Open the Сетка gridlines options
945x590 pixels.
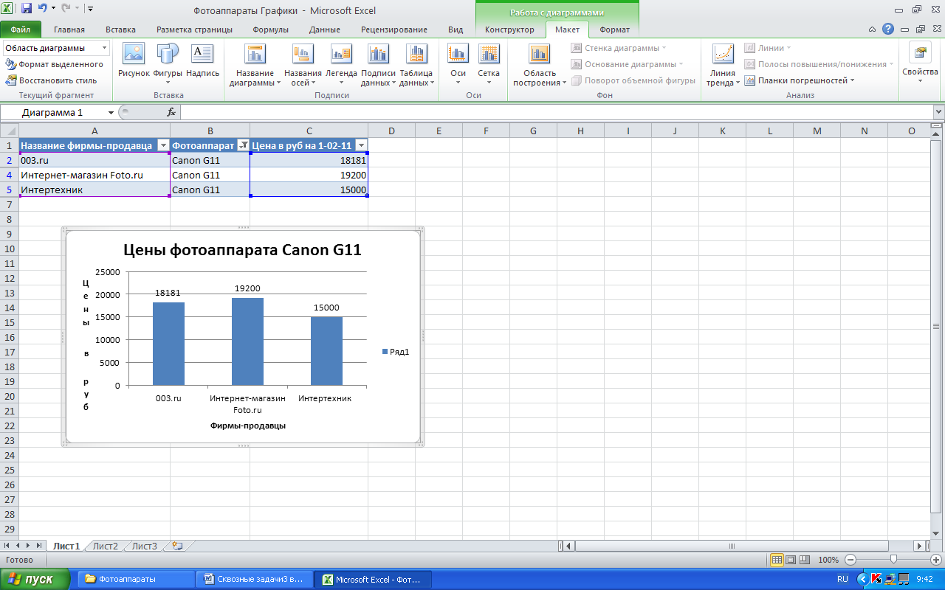click(489, 65)
